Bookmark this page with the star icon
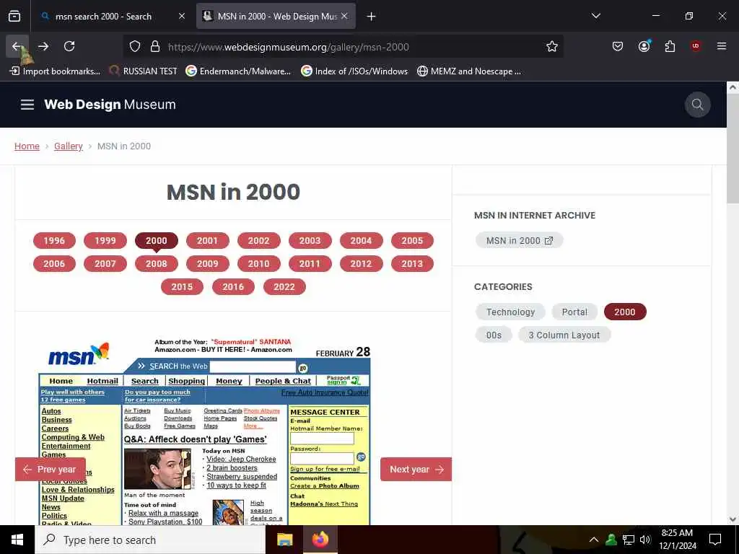This screenshot has height=554, width=739. (x=552, y=47)
